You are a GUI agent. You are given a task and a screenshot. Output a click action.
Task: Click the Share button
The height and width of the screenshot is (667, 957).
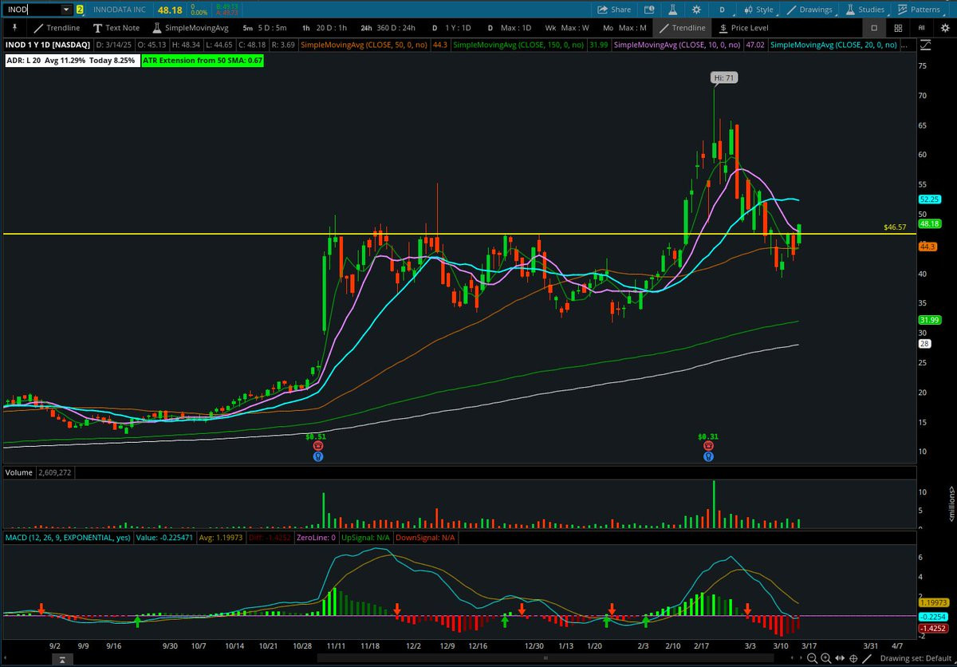point(615,10)
